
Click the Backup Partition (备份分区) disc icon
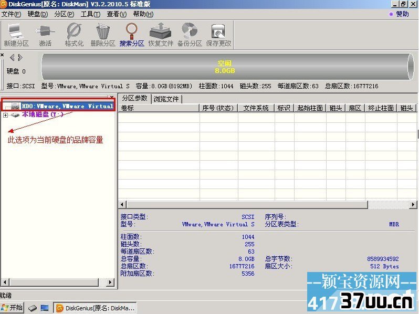[x=190, y=31]
